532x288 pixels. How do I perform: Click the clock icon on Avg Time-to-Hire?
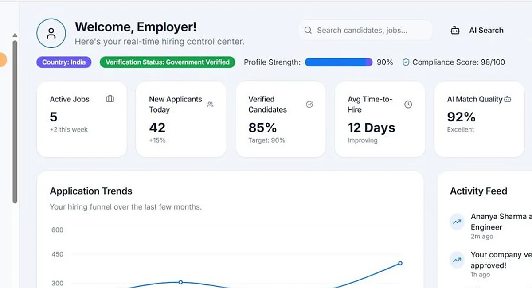[x=408, y=105]
